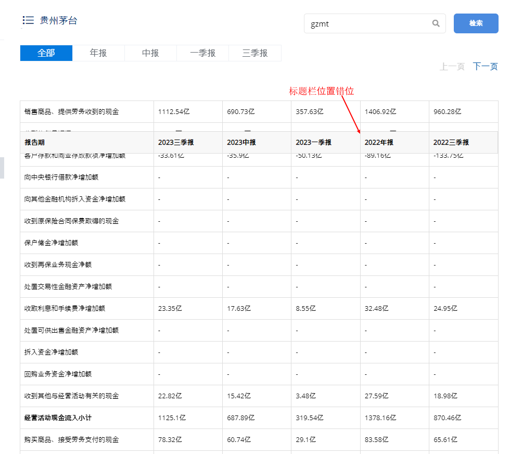Viewport: 523px width, 454px height.
Task: Select row label 销售商品、提供劳务收到的现金
Action: pos(71,112)
